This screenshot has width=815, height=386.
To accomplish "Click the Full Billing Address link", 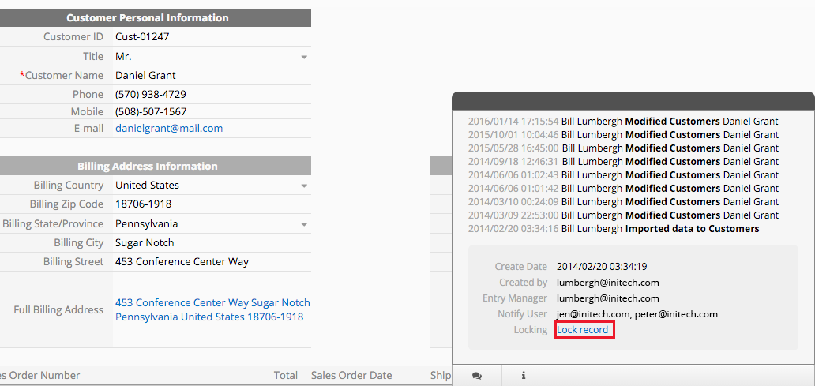I will (212, 309).
